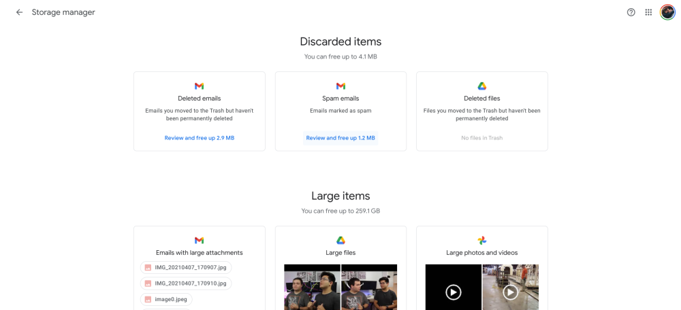681x310 pixels.
Task: Click Drive icon in Deleted files card
Action: pos(481,86)
